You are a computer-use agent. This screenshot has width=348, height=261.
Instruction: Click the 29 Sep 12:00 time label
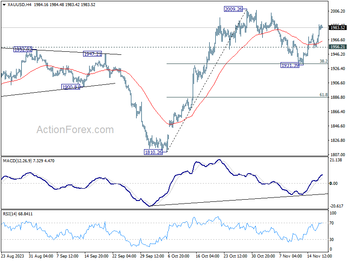[x=152, y=256]
